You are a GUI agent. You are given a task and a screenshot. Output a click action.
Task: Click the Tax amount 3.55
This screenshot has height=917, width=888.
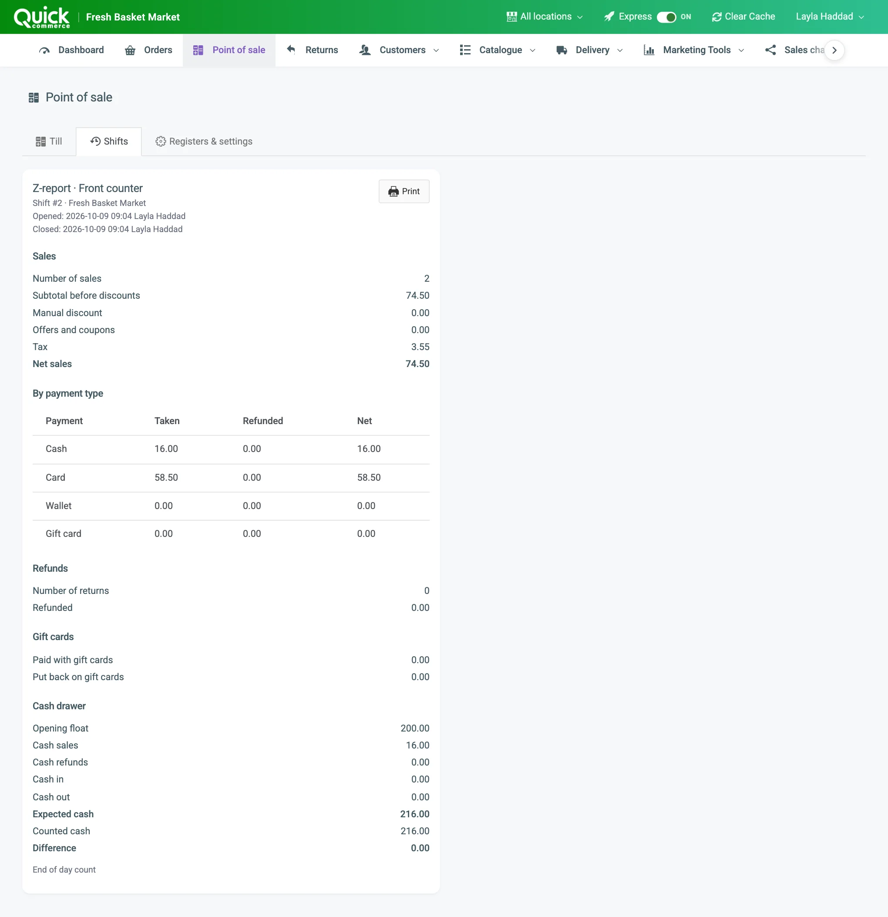420,347
